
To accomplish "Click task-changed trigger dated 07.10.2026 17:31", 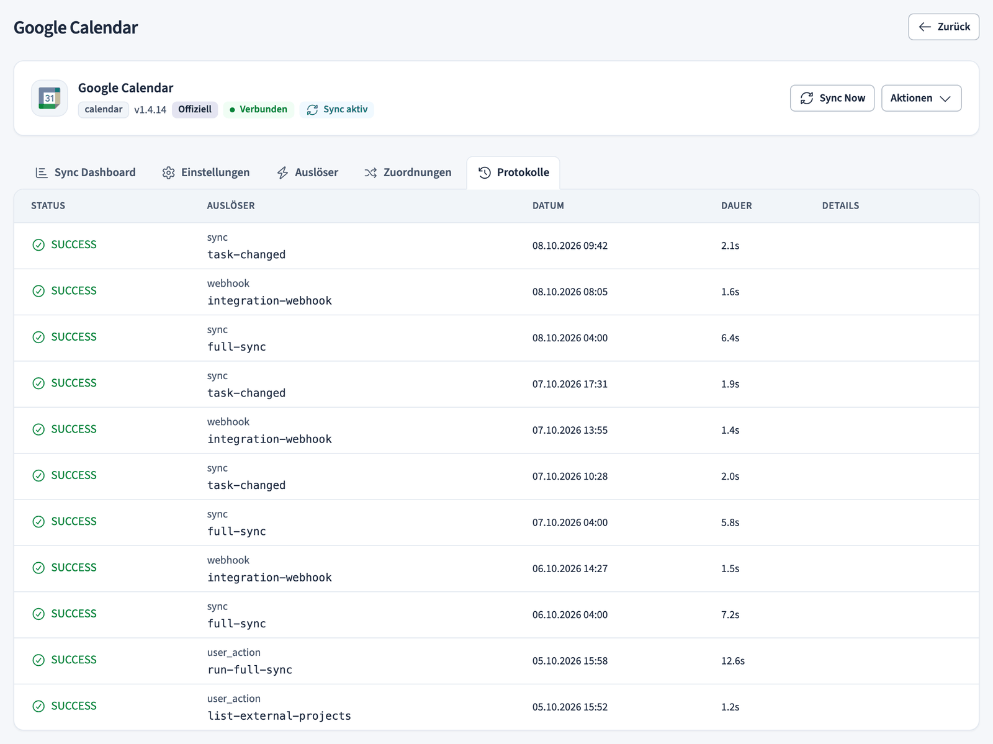I will (x=246, y=393).
